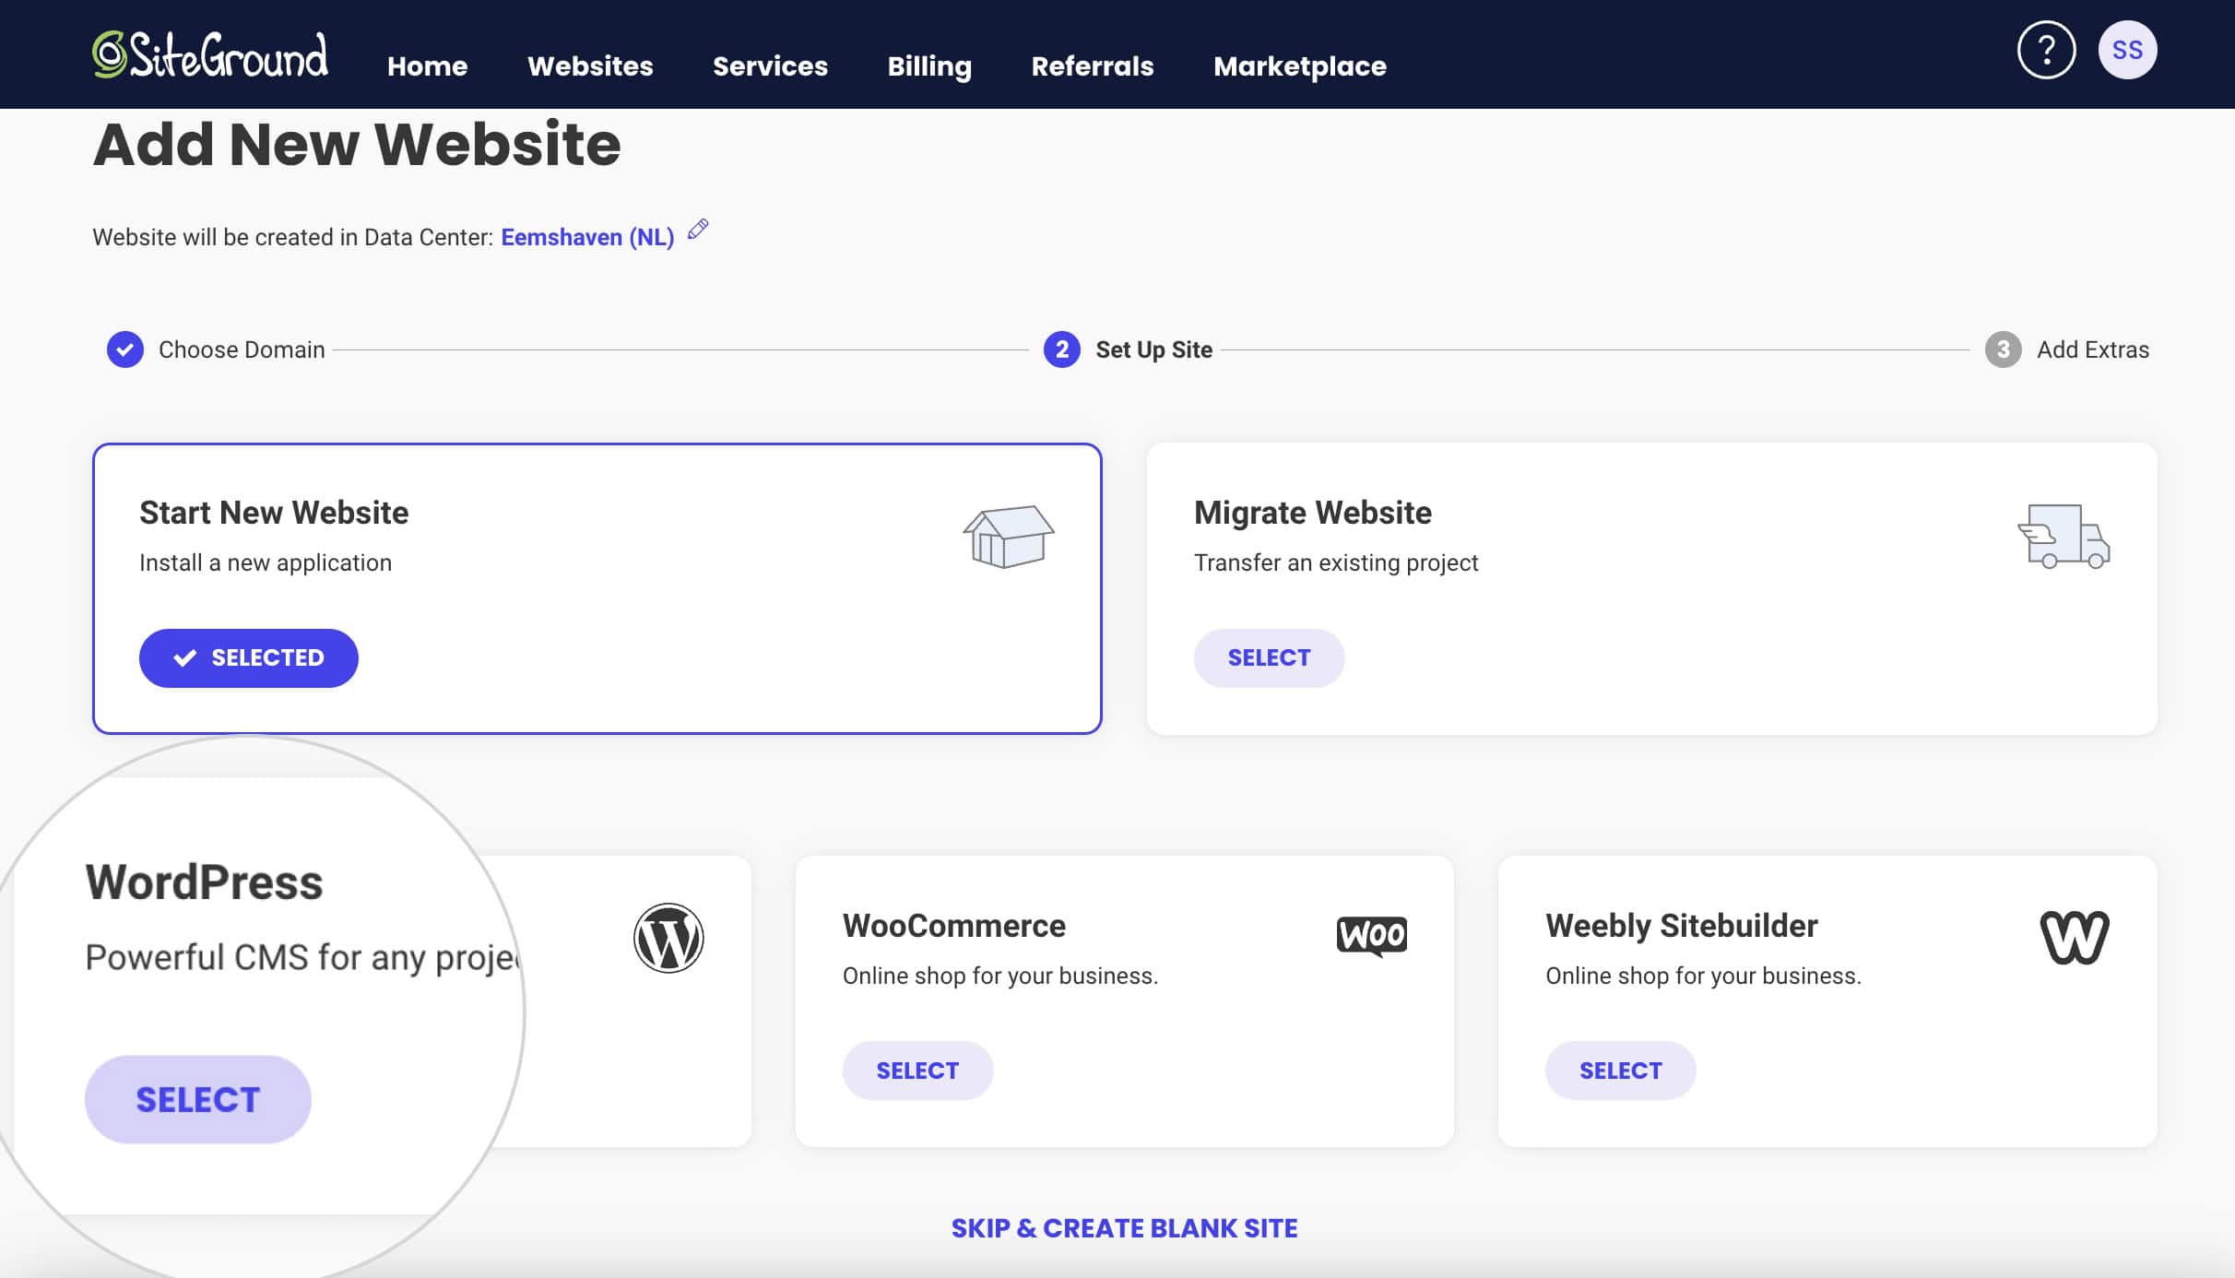Viewport: 2235px width, 1278px height.
Task: Click the Eemshaven (NL) data center link
Action: coord(587,237)
